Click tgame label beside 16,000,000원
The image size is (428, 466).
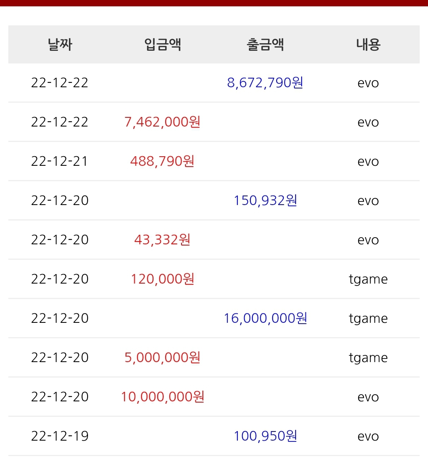pyautogui.click(x=368, y=318)
